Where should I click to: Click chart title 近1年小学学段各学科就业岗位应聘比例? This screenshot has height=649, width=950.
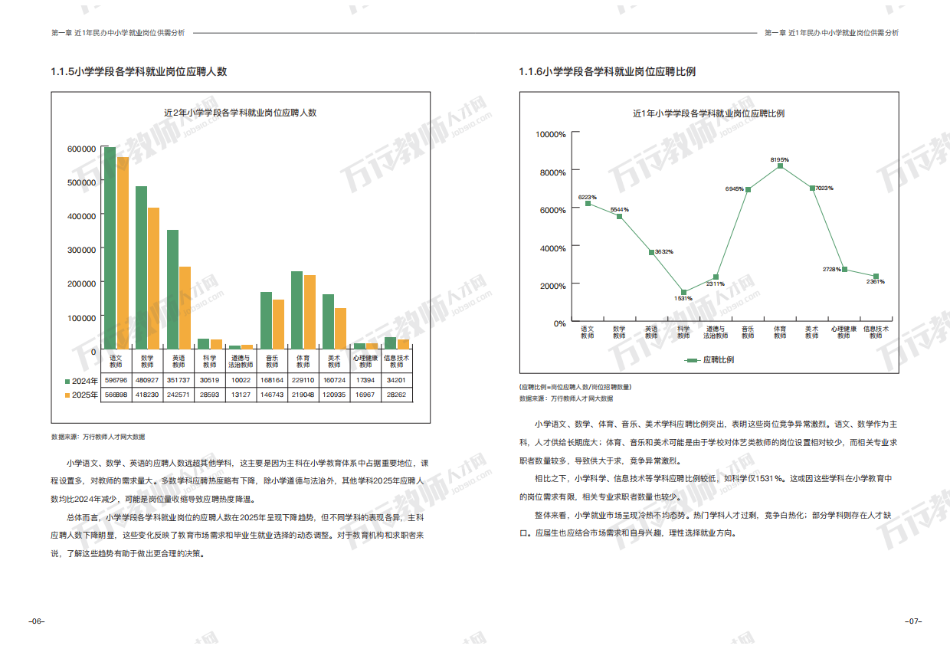[709, 113]
